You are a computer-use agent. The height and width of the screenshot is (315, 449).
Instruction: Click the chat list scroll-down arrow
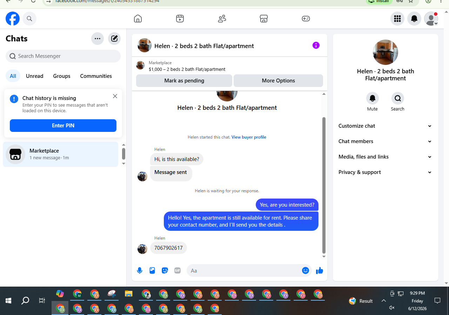[x=123, y=164]
